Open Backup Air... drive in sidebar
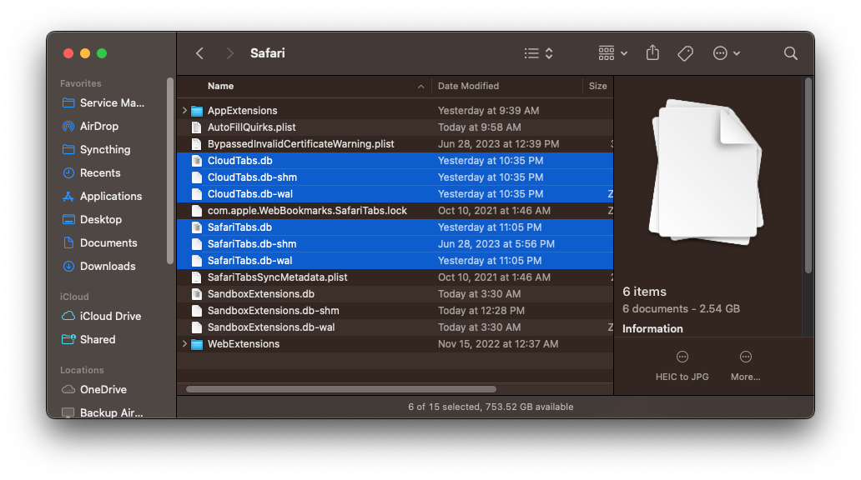 pyautogui.click(x=112, y=412)
